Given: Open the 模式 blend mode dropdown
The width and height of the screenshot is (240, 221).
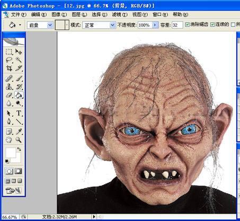Looking at the screenshot, I should 112,25.
